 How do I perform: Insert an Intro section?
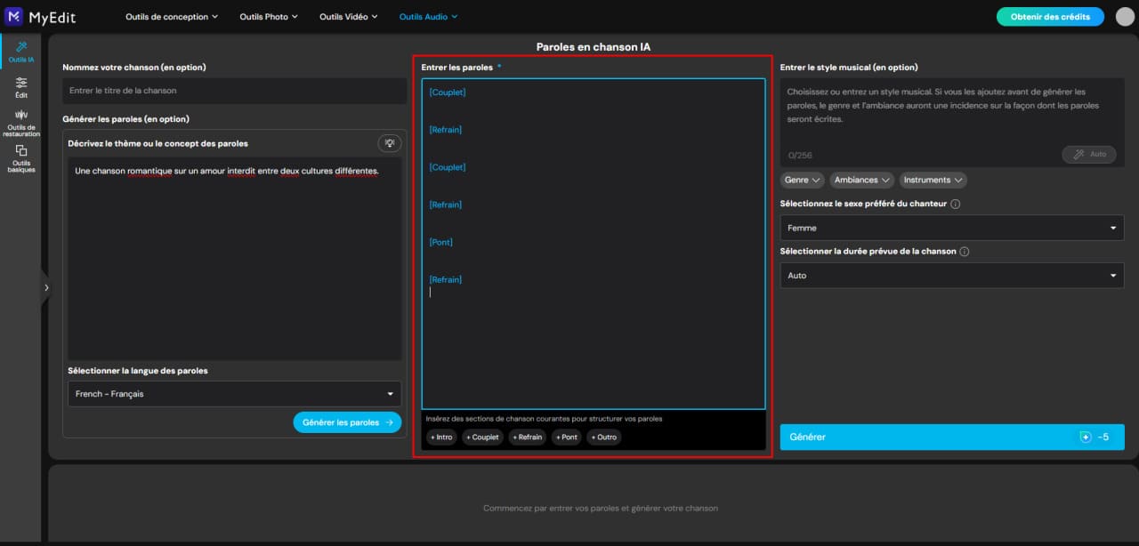[440, 437]
